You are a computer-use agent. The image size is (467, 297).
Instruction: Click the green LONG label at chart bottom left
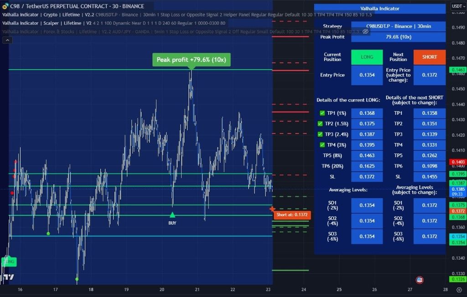[x=9, y=261]
